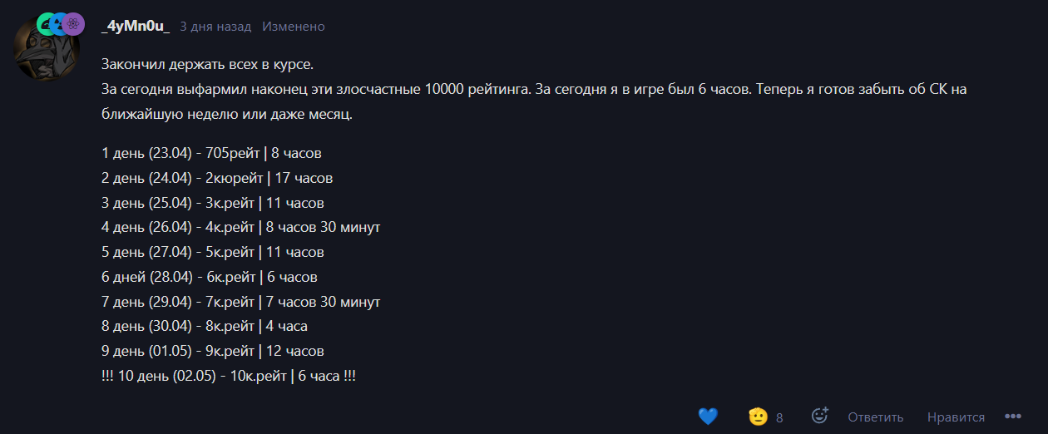Click the '3 дня назад' timestamp
The height and width of the screenshot is (434, 1048).
pos(215,27)
